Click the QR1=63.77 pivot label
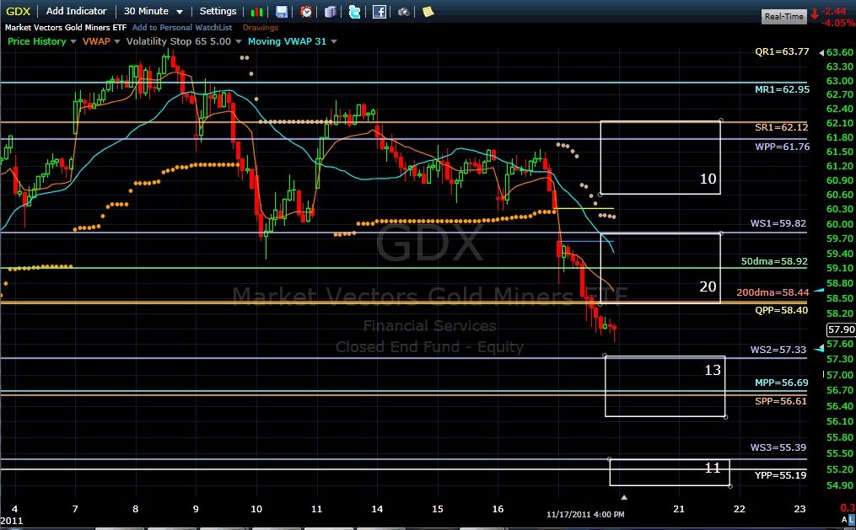This screenshot has height=530, width=856. click(782, 51)
